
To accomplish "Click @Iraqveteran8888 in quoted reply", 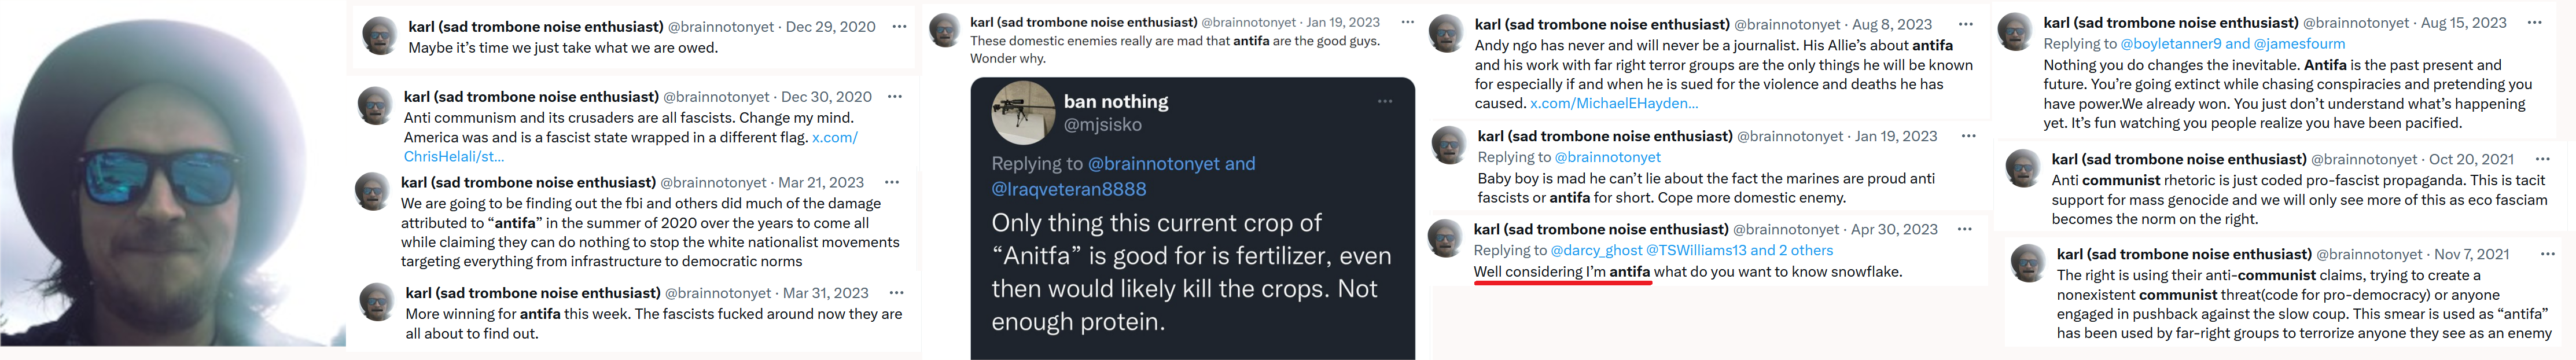I will (1068, 189).
